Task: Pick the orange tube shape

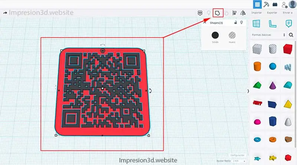Action: [272, 140]
